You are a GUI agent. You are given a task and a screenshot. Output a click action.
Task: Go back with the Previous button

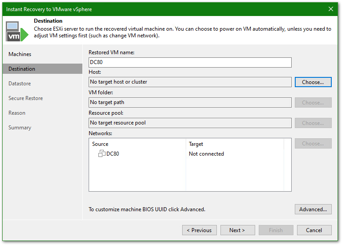pyautogui.click(x=199, y=230)
